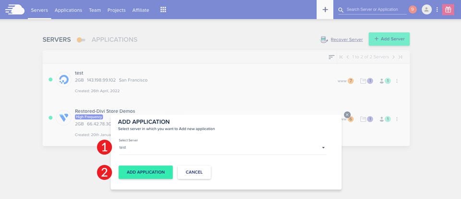461x199 pixels.
Task: Click the plus icon in top bar
Action: 325,10
